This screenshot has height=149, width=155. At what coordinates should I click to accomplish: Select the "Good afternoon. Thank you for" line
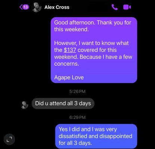(x=93, y=23)
